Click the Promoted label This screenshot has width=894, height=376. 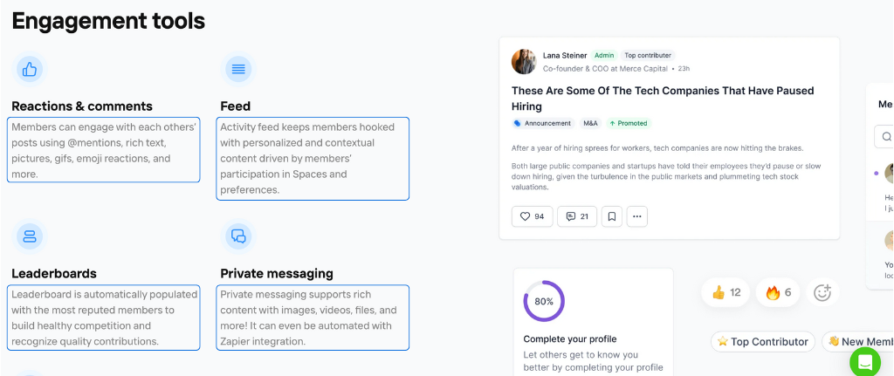pyautogui.click(x=629, y=123)
